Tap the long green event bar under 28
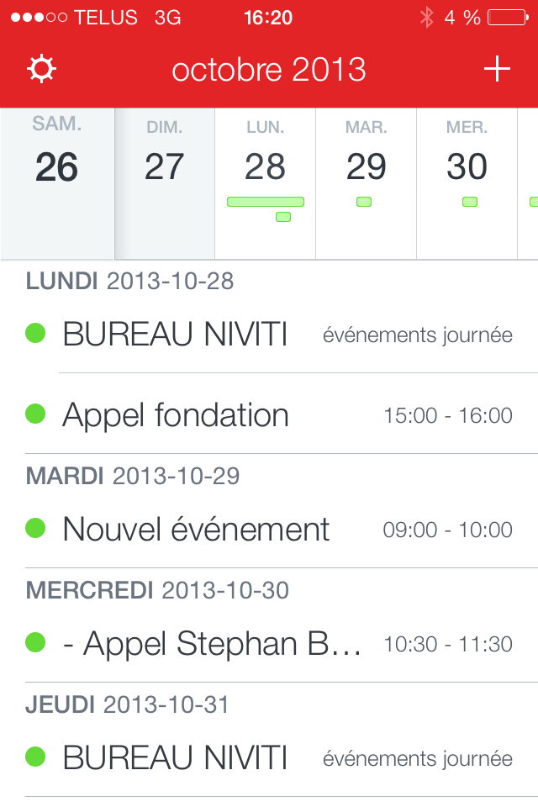Screen dimensions: 538x807 coord(266,202)
